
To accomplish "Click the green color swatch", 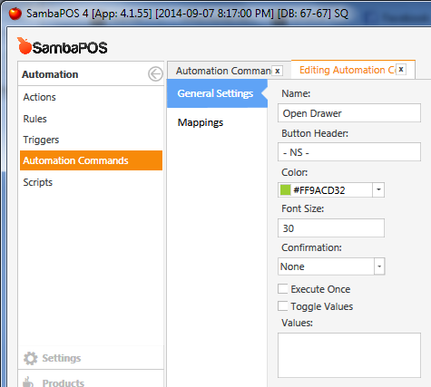I will point(286,190).
